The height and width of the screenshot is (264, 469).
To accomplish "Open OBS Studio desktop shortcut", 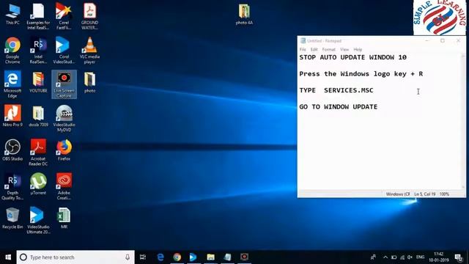I will coord(12,150).
